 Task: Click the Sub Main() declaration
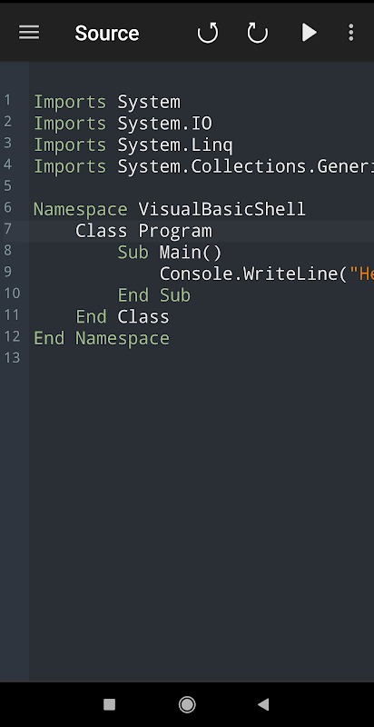point(170,253)
